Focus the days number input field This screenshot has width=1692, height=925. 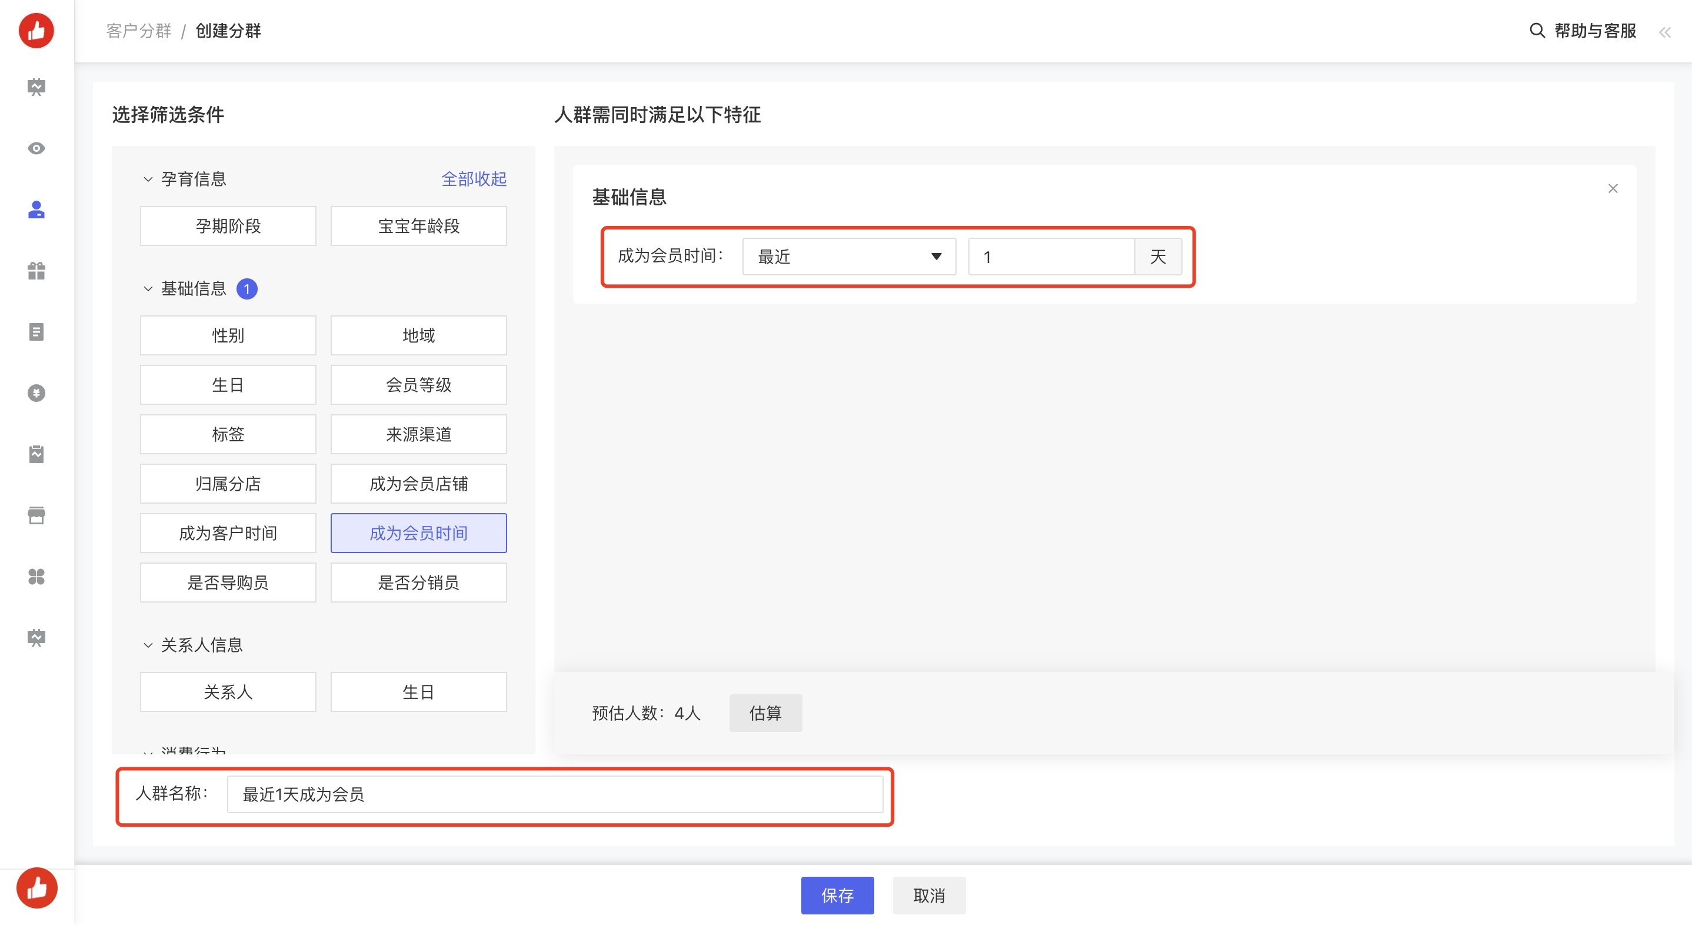1051,256
